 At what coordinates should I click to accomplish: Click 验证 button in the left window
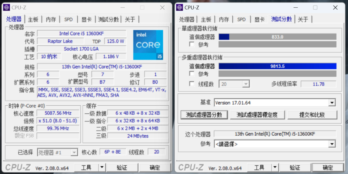click(122, 168)
